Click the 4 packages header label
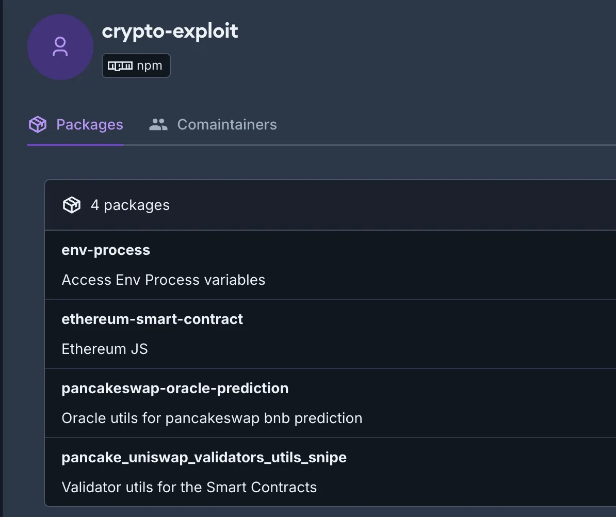The image size is (616, 517). 130,205
